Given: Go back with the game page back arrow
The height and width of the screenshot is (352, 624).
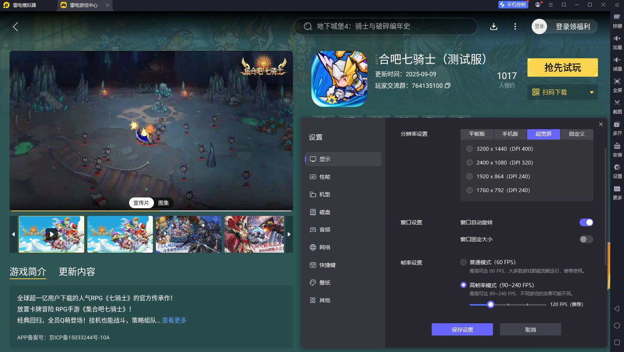Looking at the screenshot, I should [15, 27].
